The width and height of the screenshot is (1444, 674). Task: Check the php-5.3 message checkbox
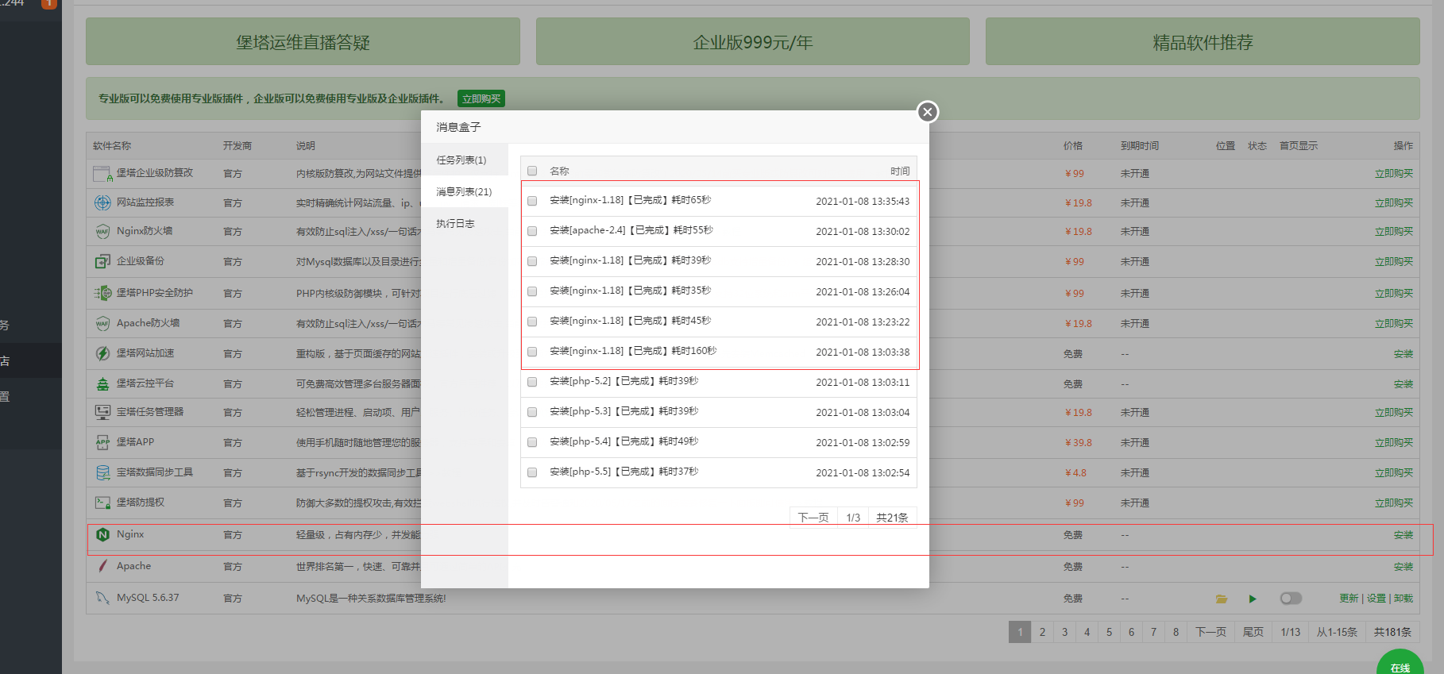click(x=532, y=412)
